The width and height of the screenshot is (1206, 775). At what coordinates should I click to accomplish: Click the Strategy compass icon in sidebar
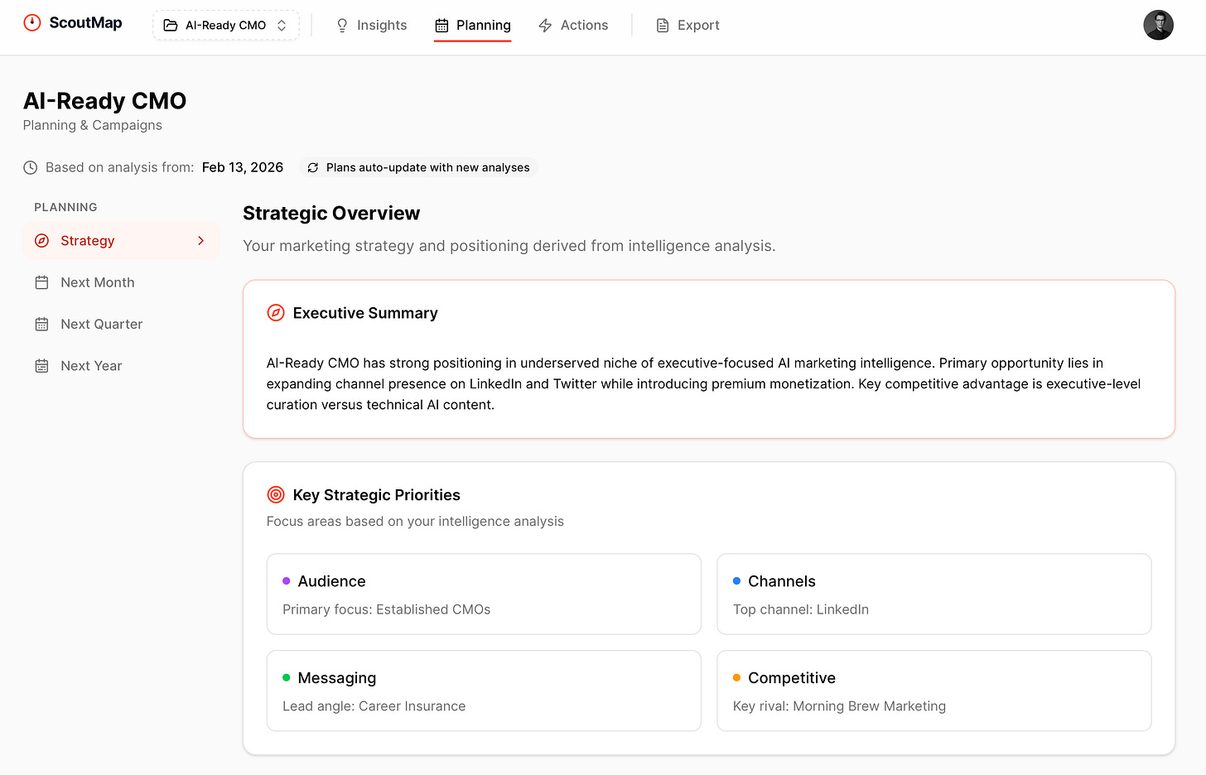tap(42, 241)
